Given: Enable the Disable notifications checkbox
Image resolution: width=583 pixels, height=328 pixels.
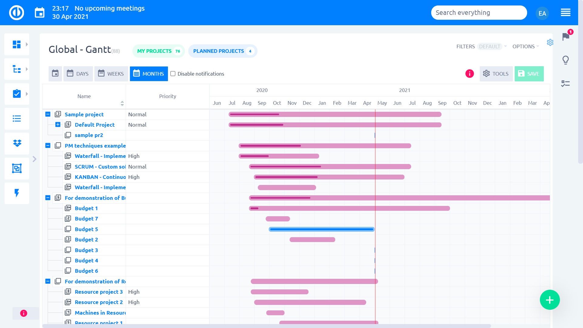Looking at the screenshot, I should point(173,73).
